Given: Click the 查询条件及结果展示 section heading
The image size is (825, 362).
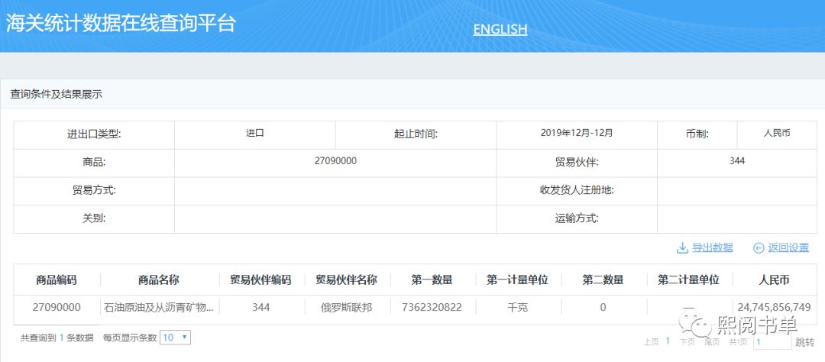Looking at the screenshot, I should [57, 95].
